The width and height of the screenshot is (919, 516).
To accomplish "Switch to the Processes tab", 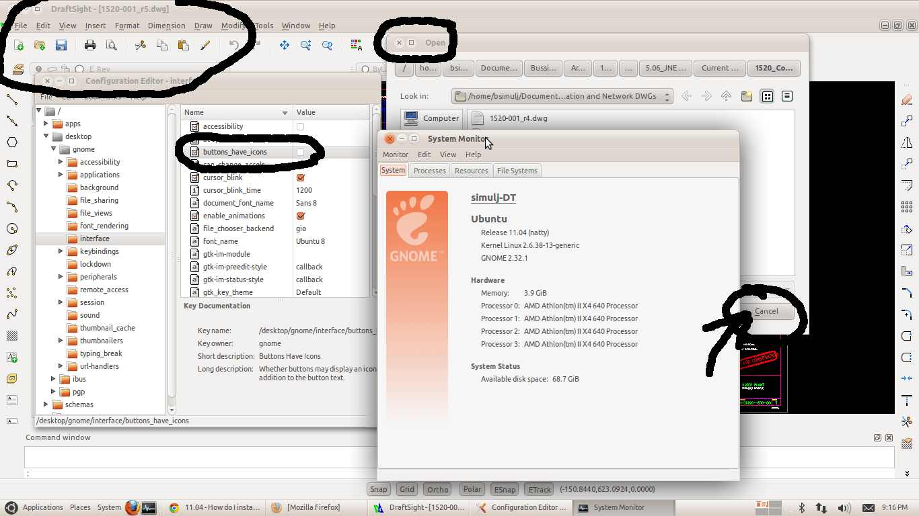I will 429,171.
